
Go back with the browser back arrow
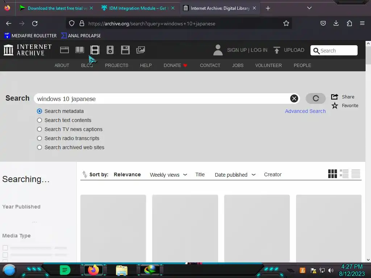(x=9, y=24)
